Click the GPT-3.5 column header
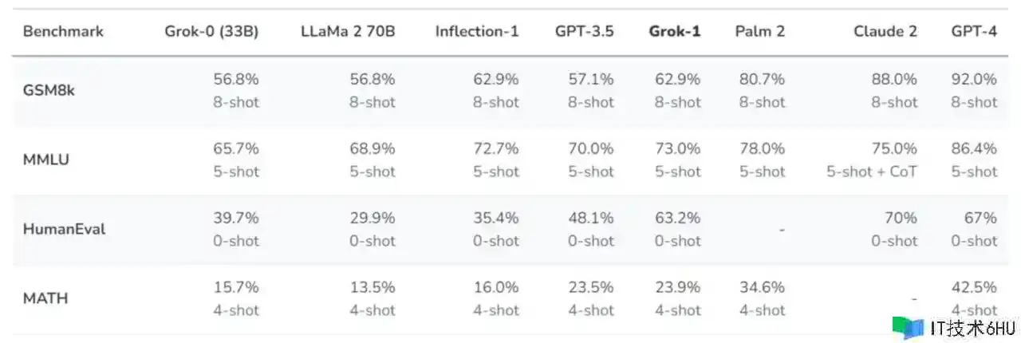1021x343 pixels. click(585, 32)
